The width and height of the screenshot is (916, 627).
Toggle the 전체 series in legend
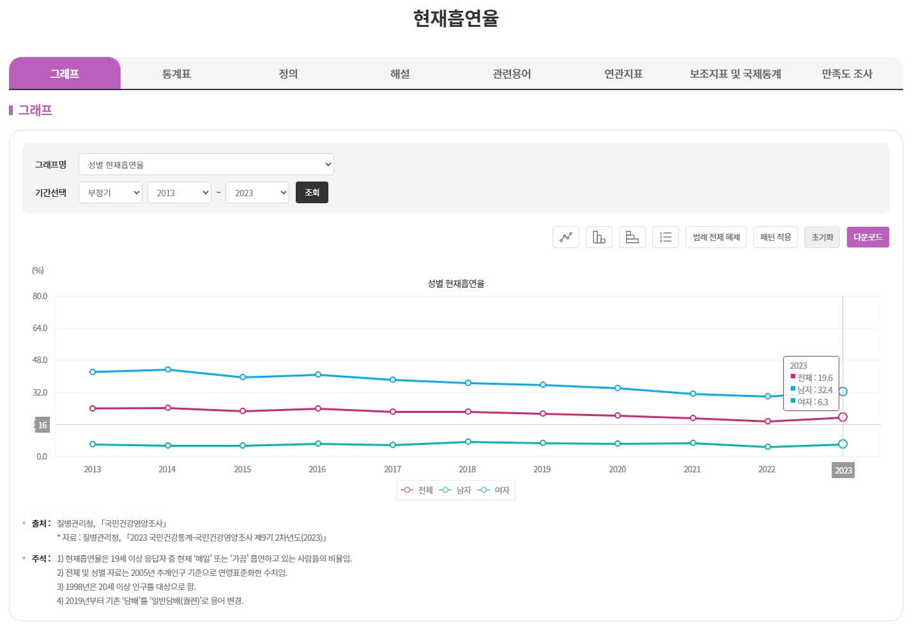click(417, 490)
